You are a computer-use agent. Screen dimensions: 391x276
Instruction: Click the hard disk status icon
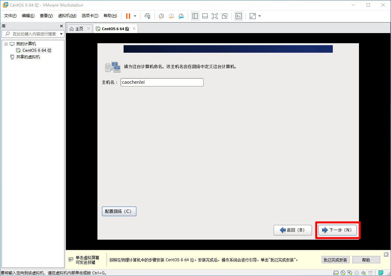pyautogui.click(x=336, y=273)
